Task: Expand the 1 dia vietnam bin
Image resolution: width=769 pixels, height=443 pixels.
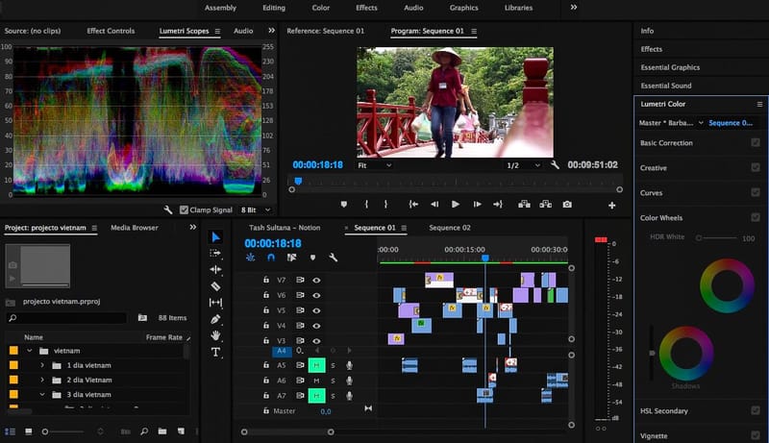Action: coord(42,365)
